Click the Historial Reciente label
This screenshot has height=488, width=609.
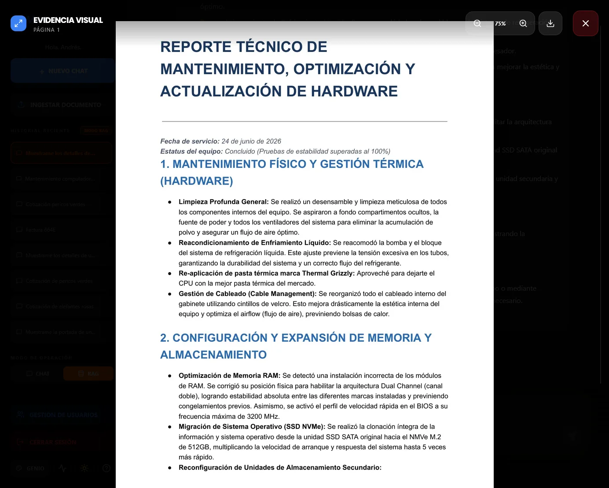tap(40, 131)
